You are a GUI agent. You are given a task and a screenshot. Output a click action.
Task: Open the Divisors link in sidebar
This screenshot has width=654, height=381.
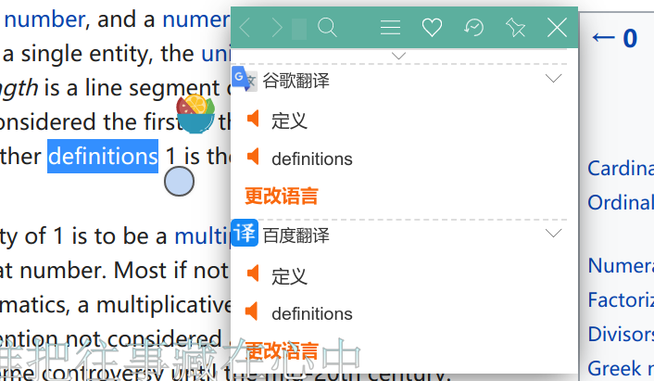(621, 335)
